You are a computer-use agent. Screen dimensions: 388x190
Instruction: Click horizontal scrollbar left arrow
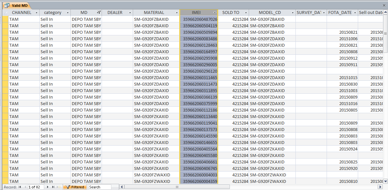122,187
